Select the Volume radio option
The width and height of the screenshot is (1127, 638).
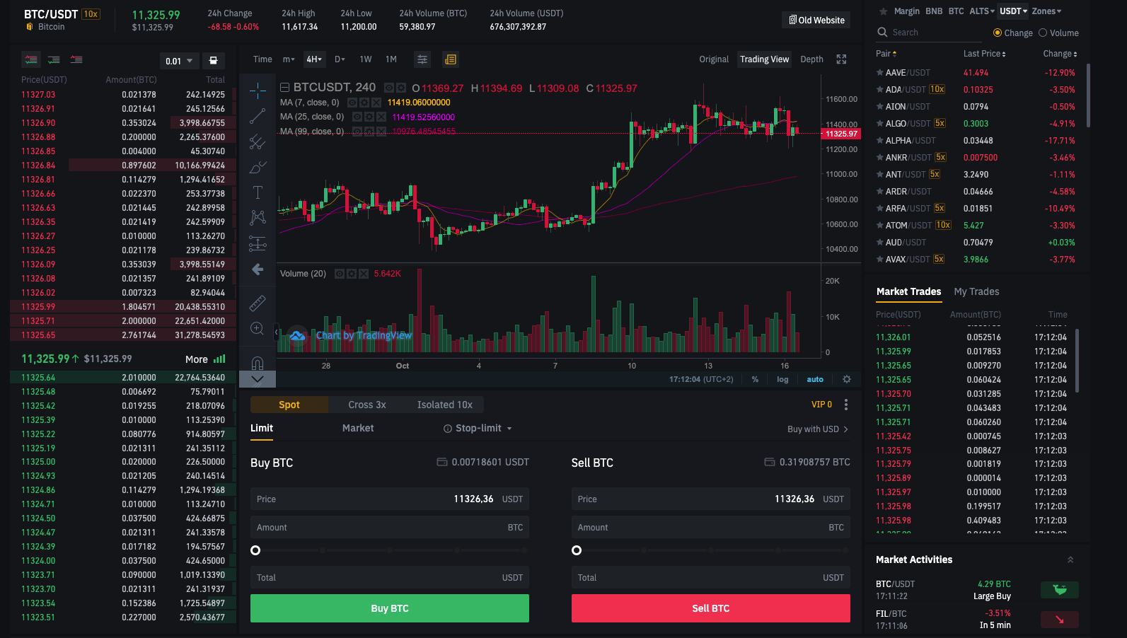[x=1043, y=33]
